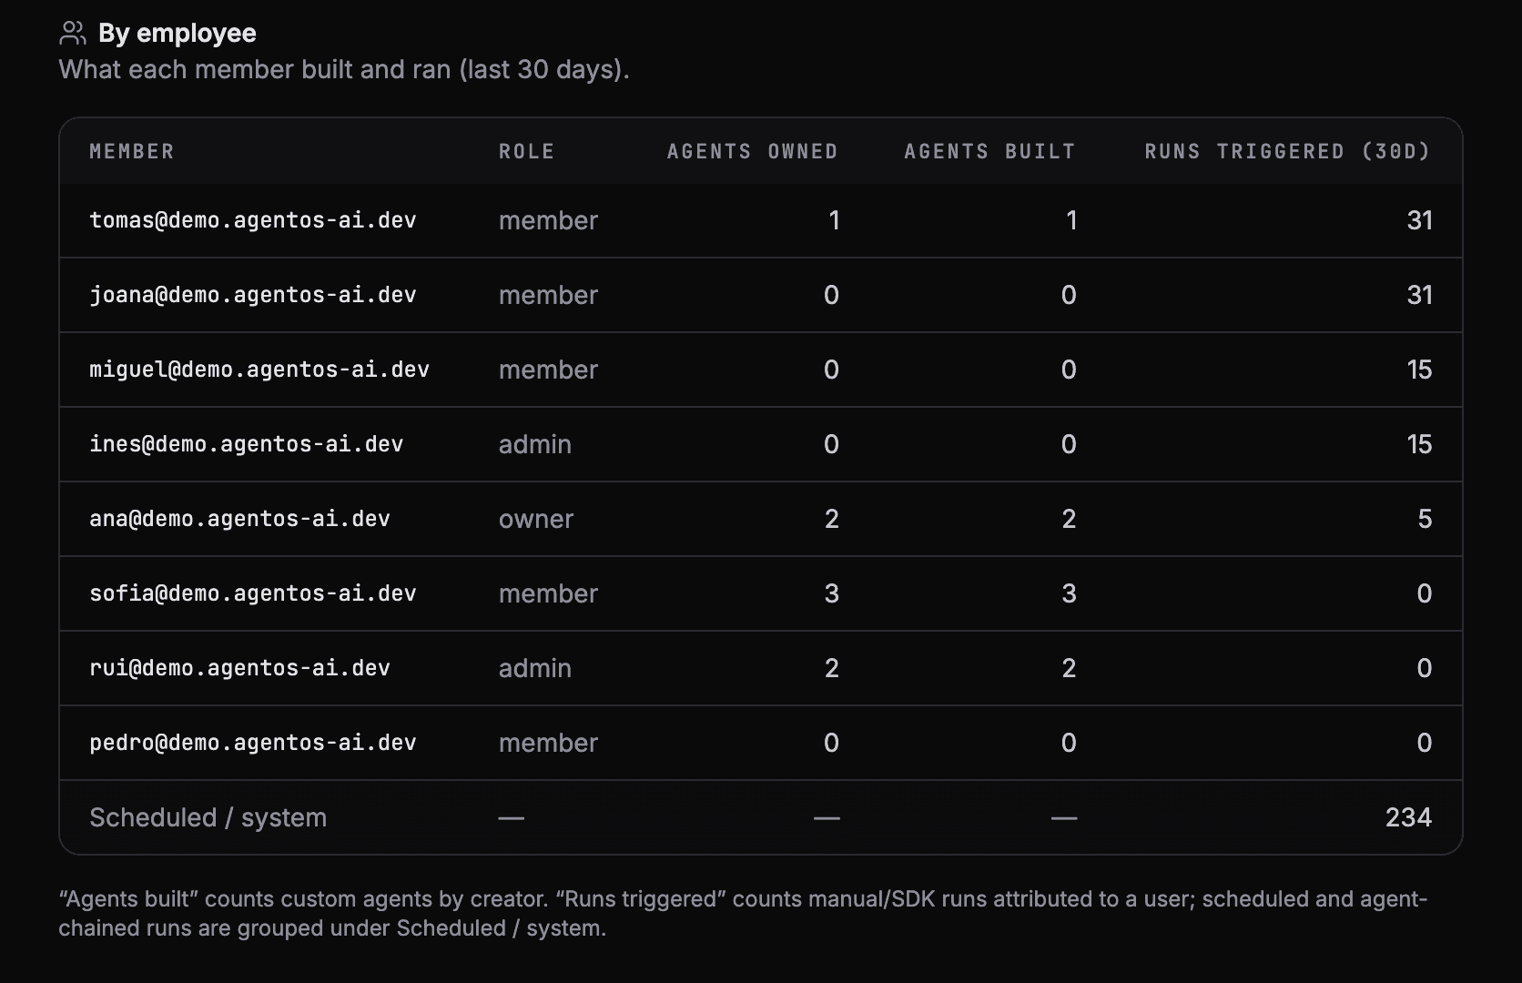The height and width of the screenshot is (983, 1522).
Task: Select ana@demo.agentos-ai.dev owner email
Action: click(239, 519)
